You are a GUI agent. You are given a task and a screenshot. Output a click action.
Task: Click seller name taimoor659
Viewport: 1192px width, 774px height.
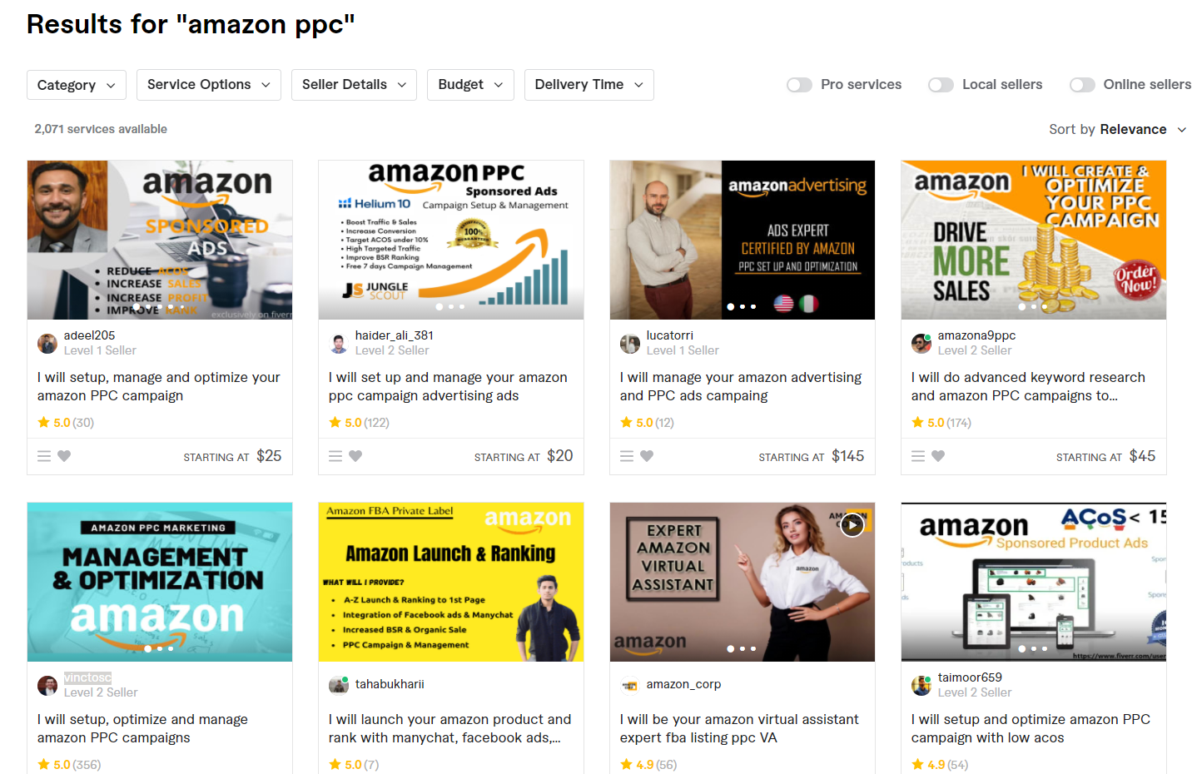(x=970, y=677)
